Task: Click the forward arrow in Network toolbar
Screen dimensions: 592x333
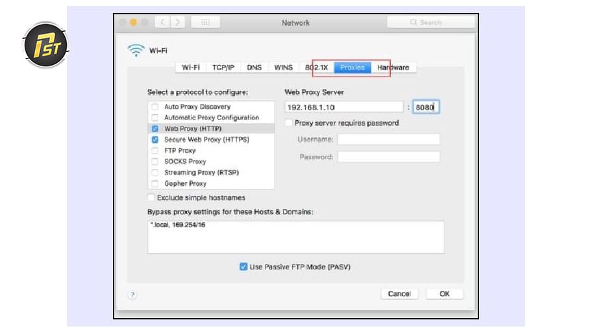Action: (177, 22)
